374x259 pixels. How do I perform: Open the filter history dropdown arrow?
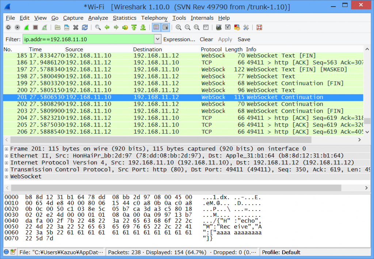coord(157,39)
